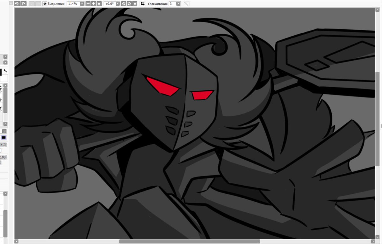The image size is (382, 244).
Task: Open the Сглаживание stabilizer dropdown
Action: [x=178, y=4]
